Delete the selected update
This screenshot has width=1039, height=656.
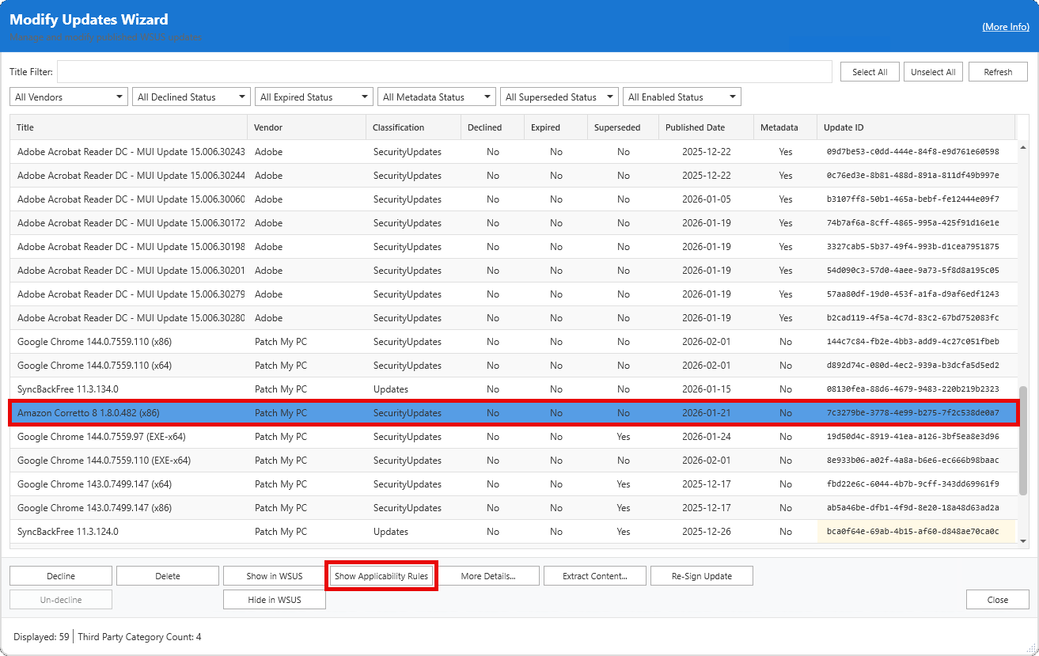click(x=167, y=575)
